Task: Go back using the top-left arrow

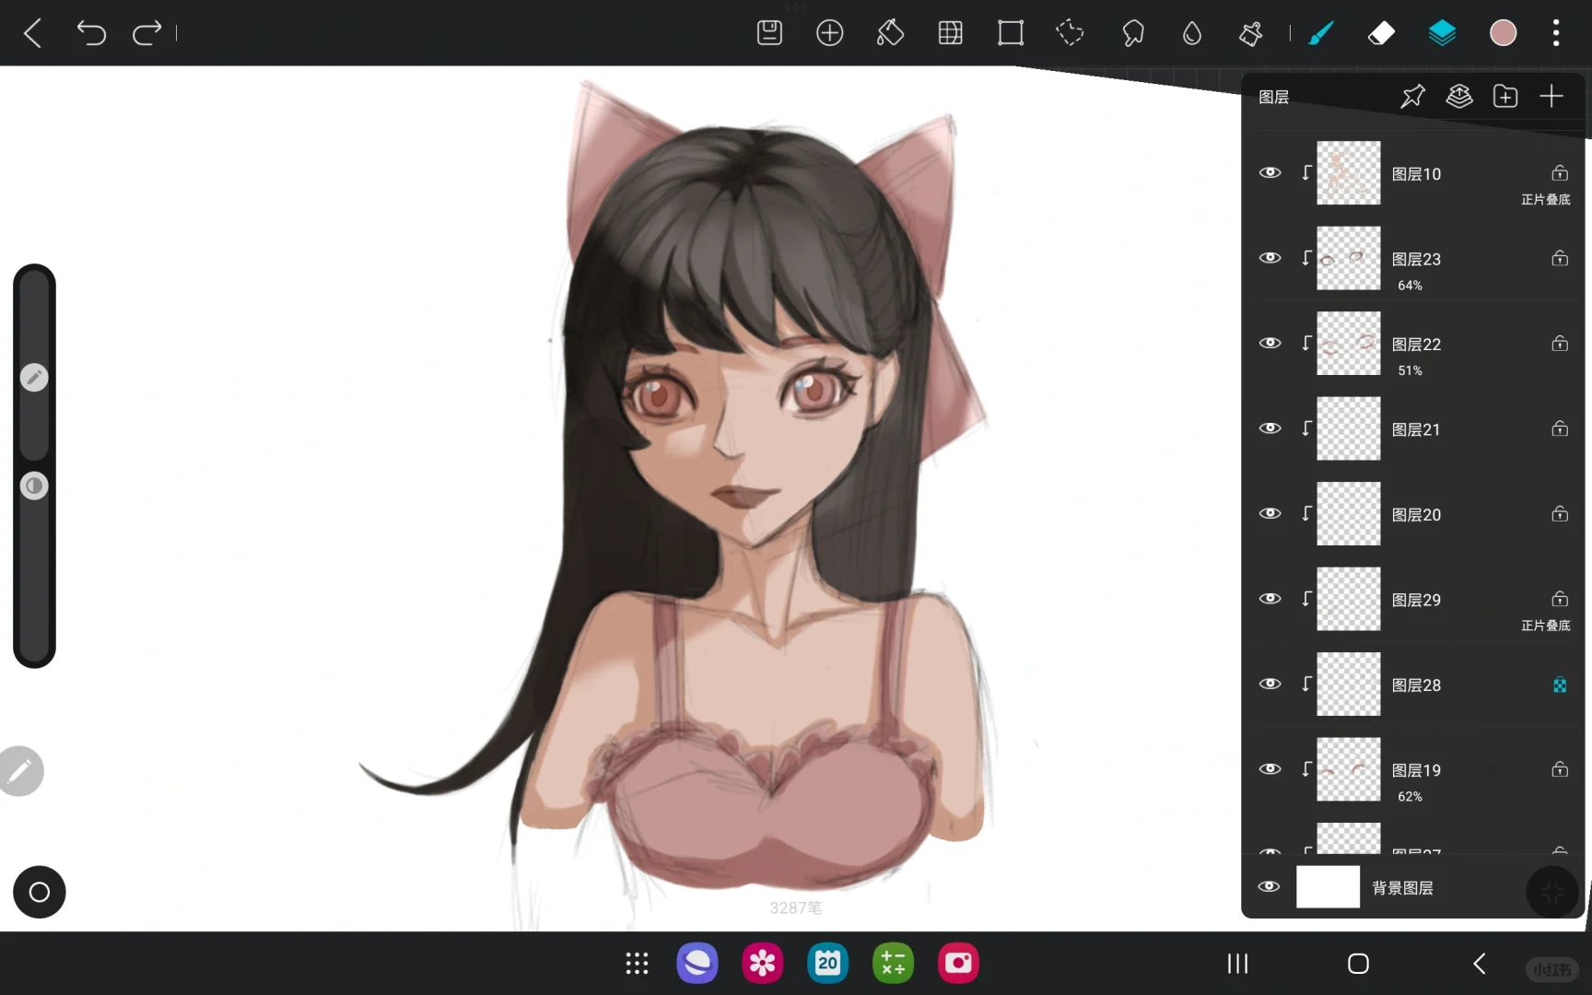Action: (x=33, y=34)
